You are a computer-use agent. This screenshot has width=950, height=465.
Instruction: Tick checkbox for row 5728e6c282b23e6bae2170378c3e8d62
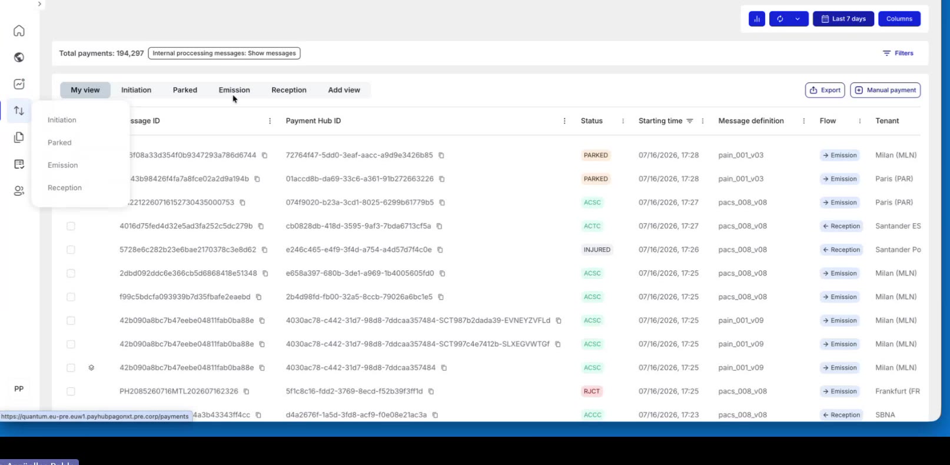[x=71, y=250]
